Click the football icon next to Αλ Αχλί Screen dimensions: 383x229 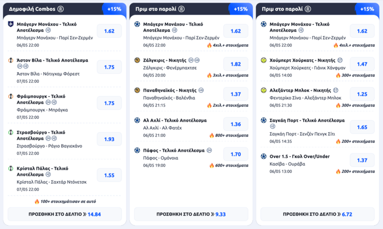[x=137, y=120]
